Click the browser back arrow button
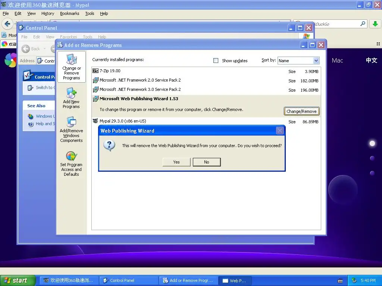 pos(7,24)
